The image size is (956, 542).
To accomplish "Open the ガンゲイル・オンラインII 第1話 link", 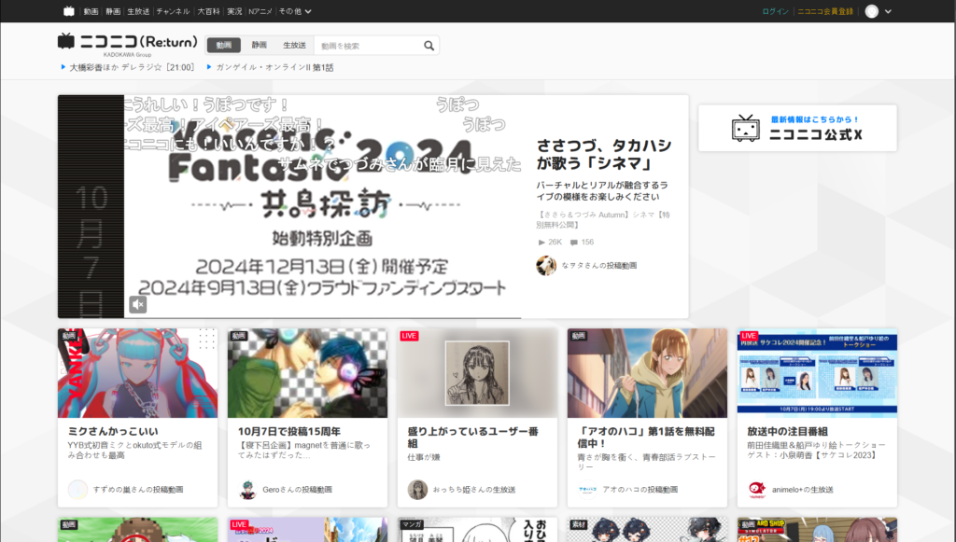I will [270, 67].
